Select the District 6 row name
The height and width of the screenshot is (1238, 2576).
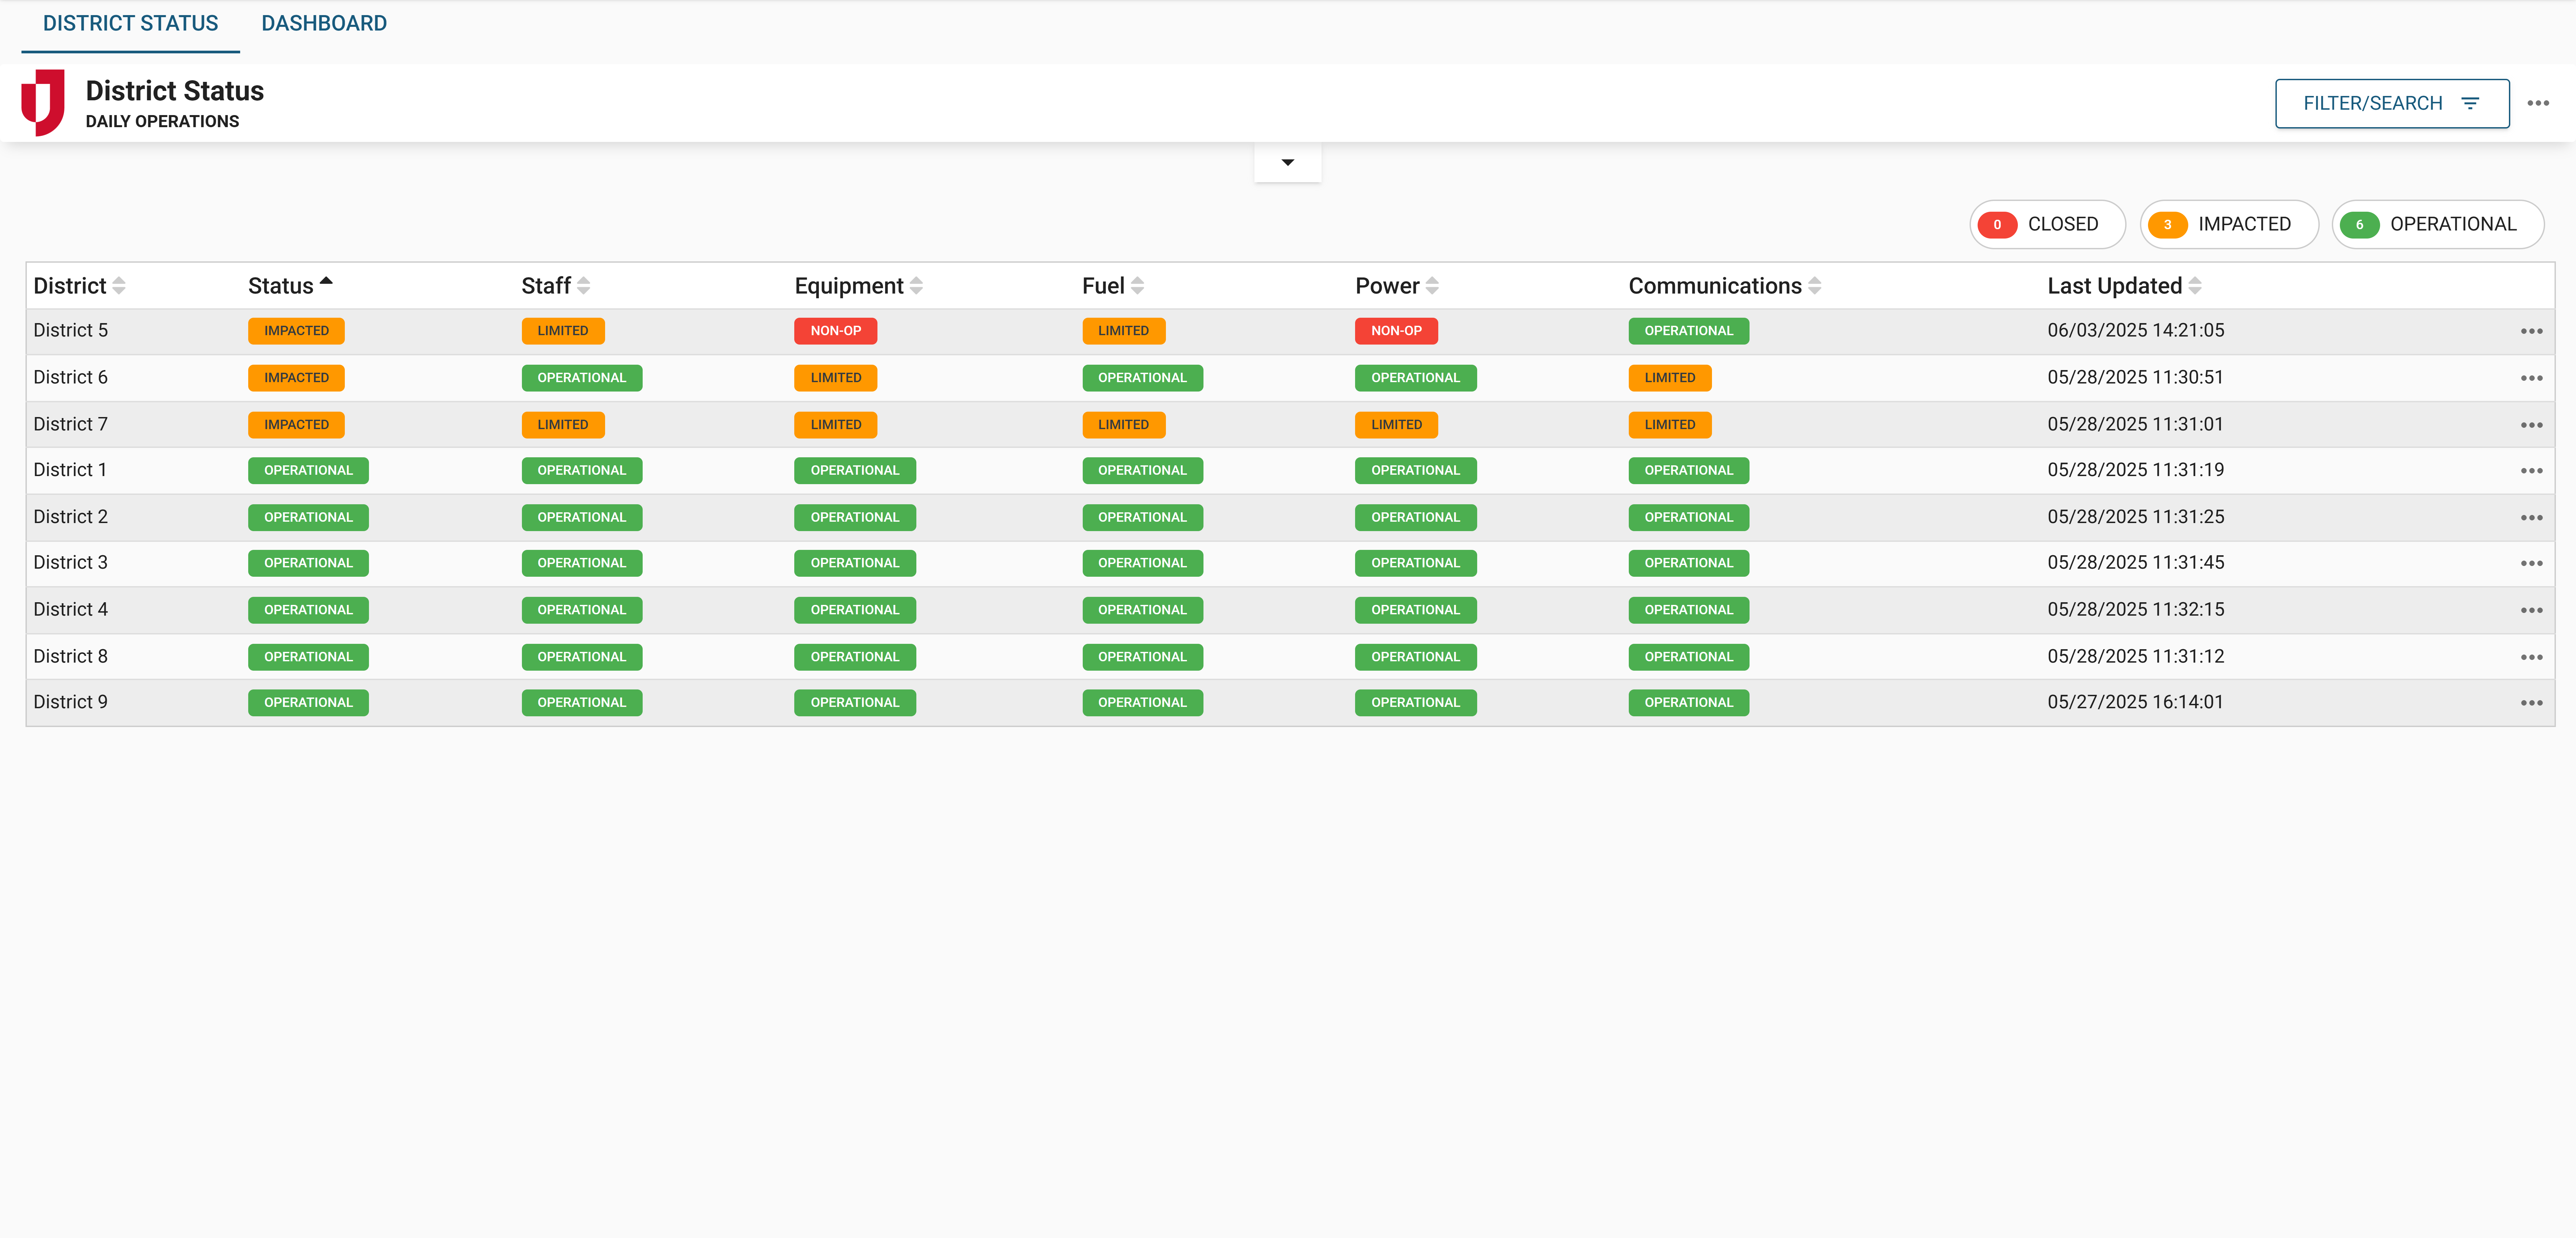[x=70, y=377]
